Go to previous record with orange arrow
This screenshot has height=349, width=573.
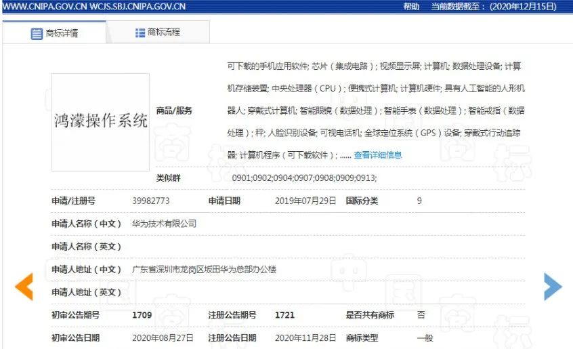coord(24,287)
